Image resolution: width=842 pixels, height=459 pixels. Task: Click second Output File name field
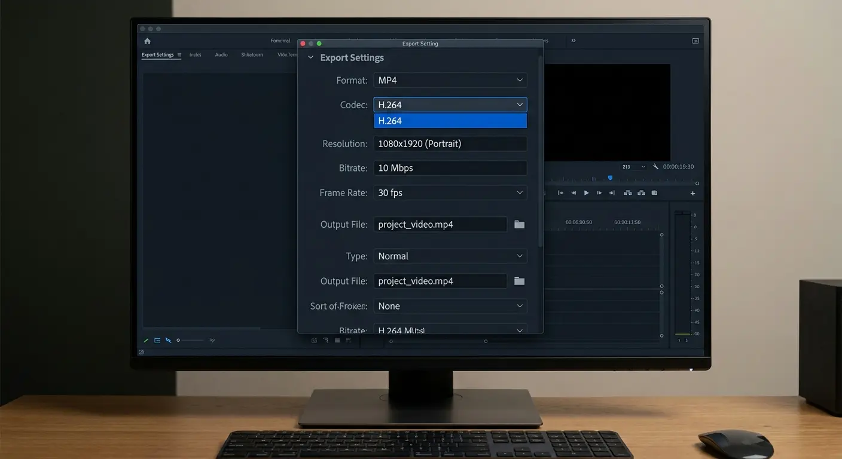(441, 281)
